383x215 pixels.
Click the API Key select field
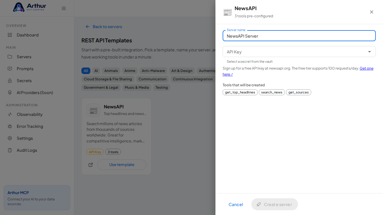click(299, 52)
